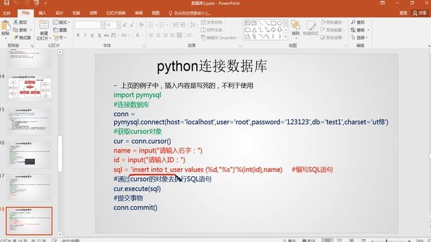Clear all text formatting

(x=141, y=25)
